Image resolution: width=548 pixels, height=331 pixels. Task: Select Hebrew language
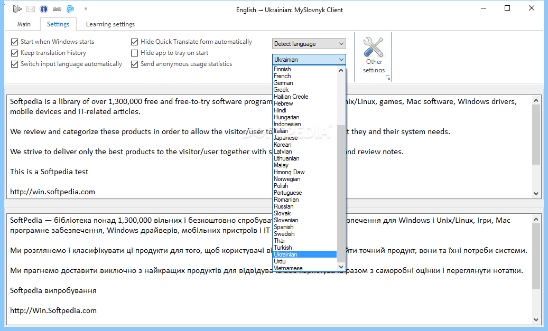[304, 103]
